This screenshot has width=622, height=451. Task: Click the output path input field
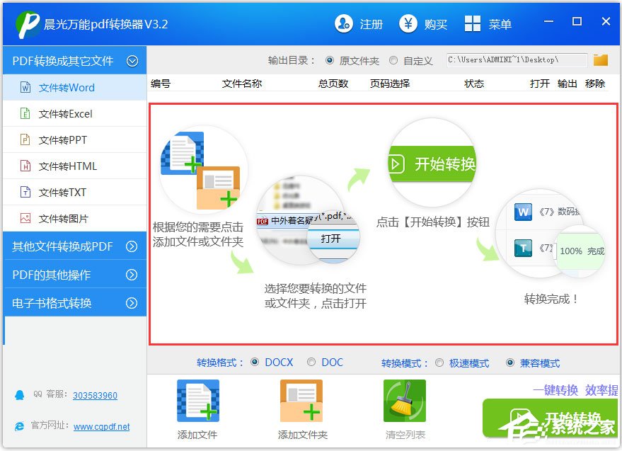[x=517, y=60]
